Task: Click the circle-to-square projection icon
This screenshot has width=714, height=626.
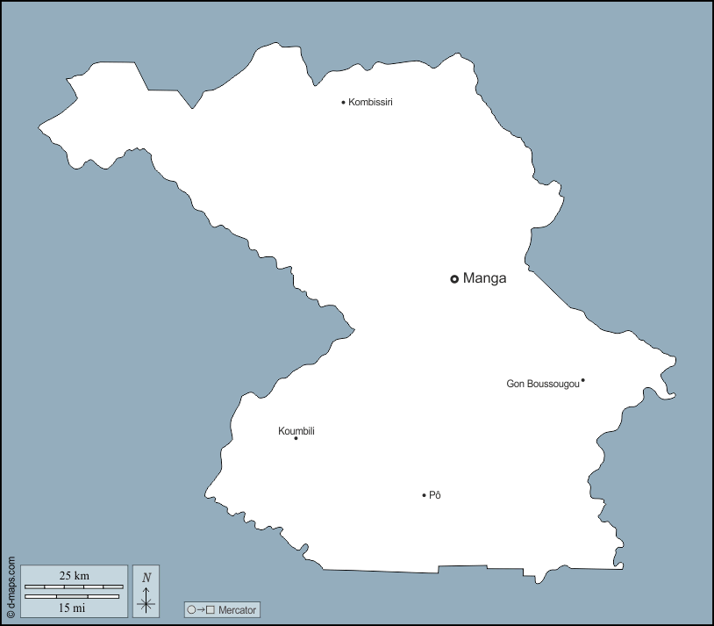Action: tap(200, 609)
